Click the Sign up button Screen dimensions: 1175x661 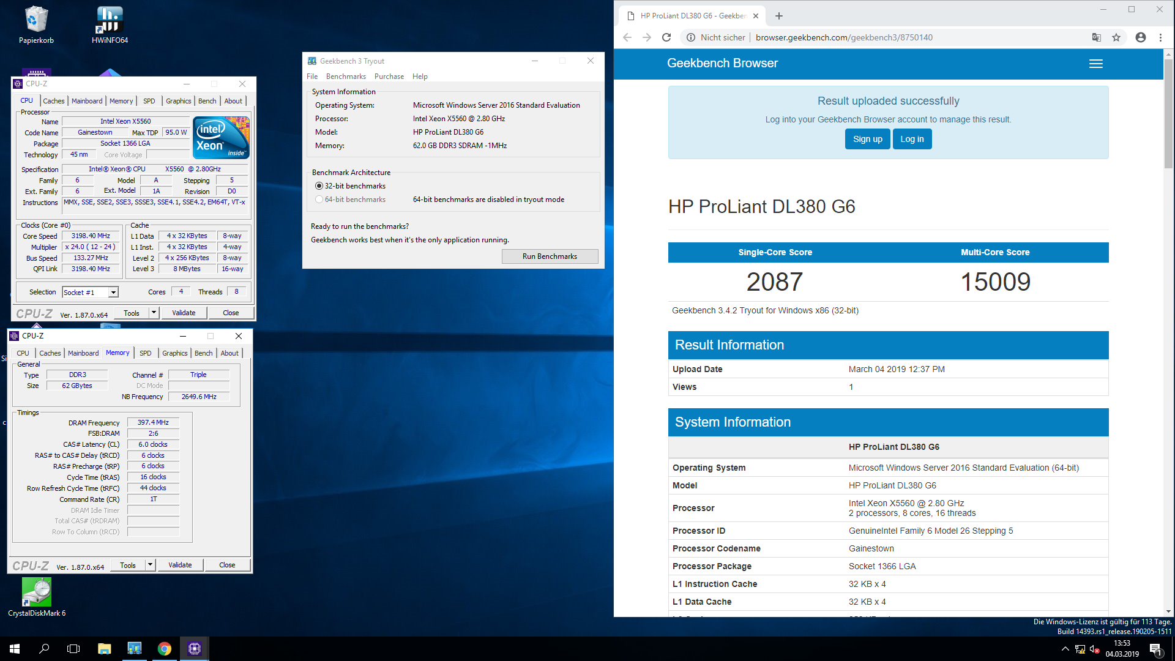(x=867, y=139)
